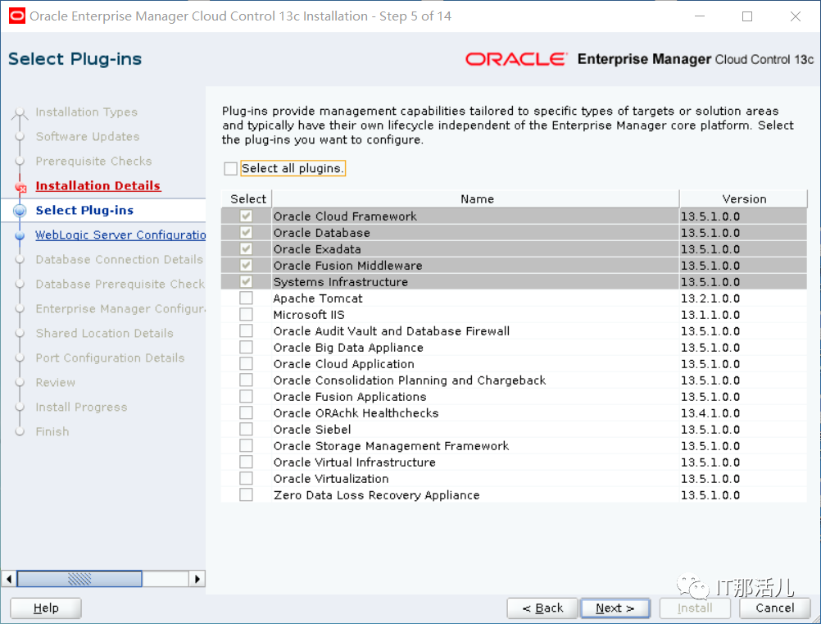Click the Select all plugins label

click(293, 168)
